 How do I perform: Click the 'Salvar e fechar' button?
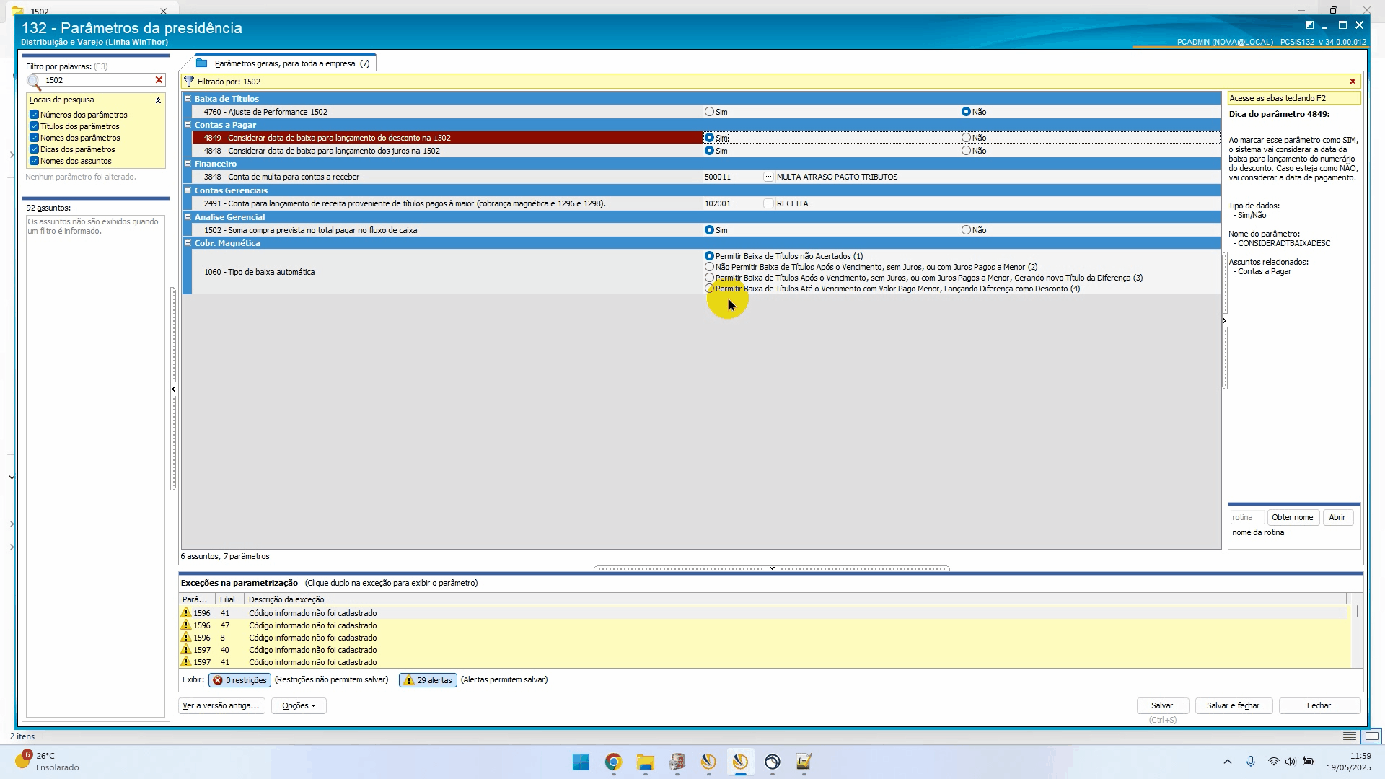[x=1233, y=705]
